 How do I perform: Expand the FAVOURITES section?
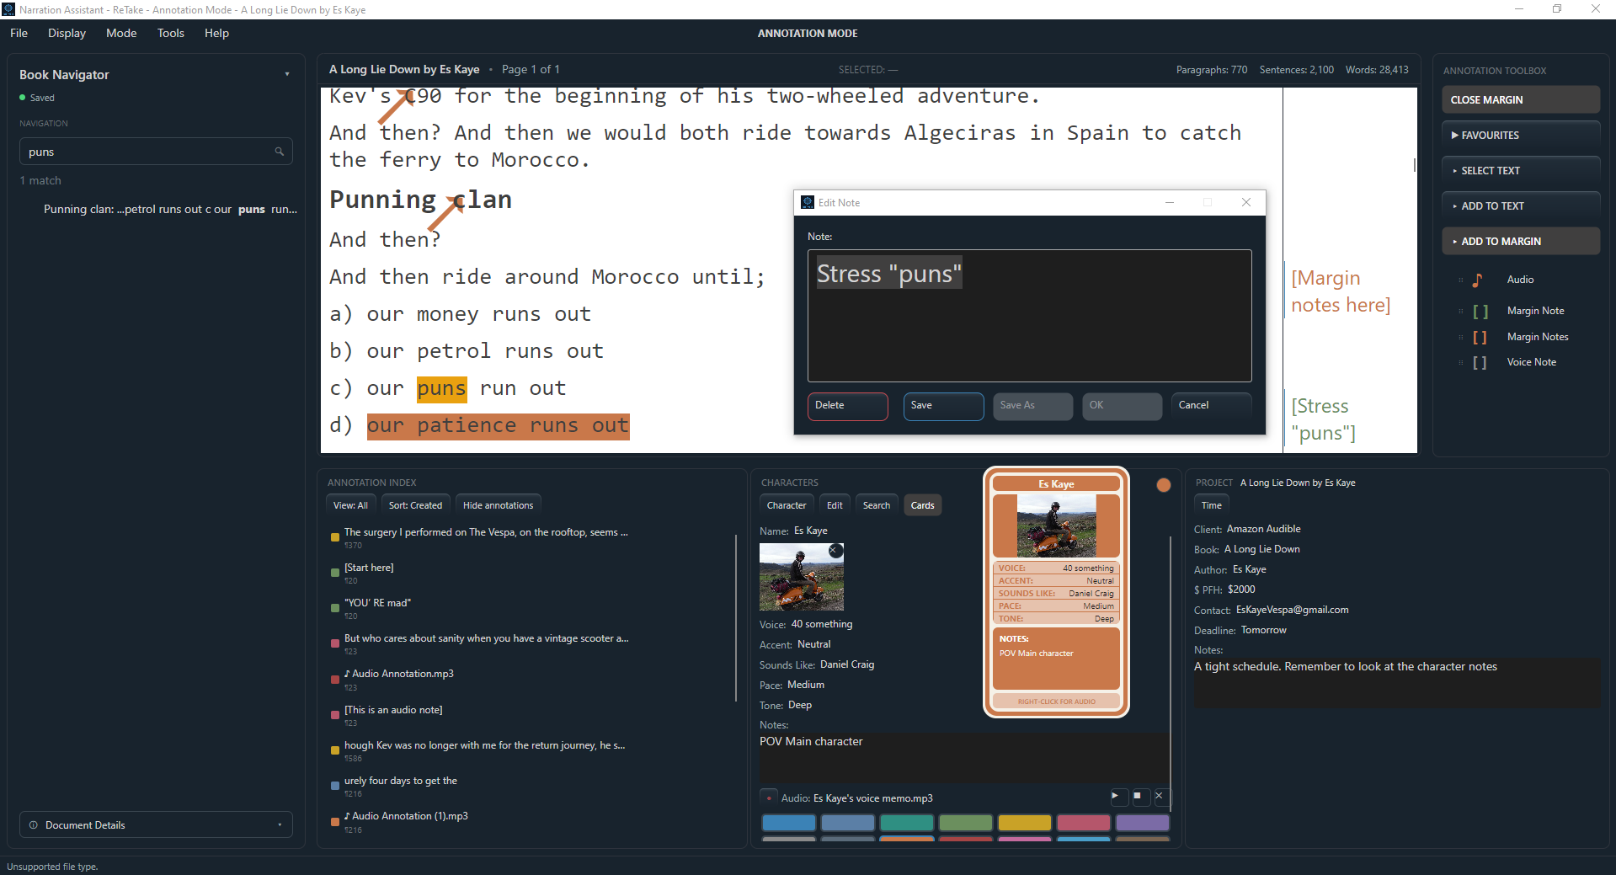pos(1521,135)
